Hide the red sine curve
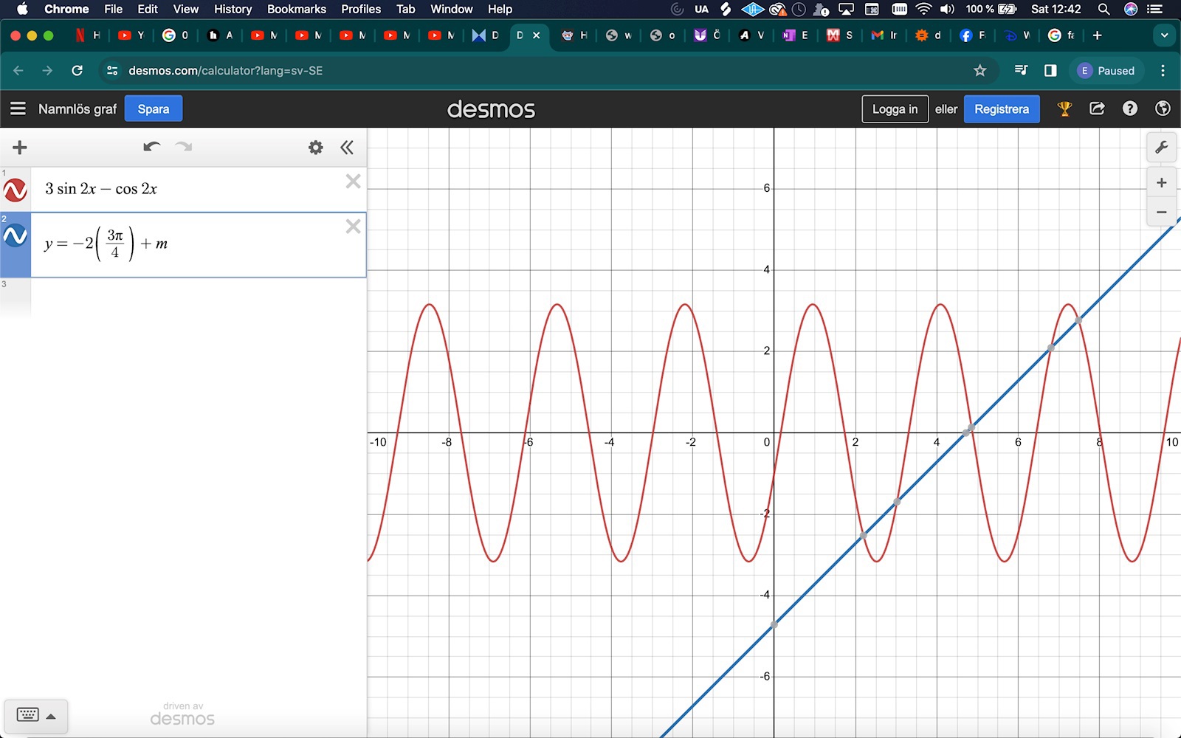This screenshot has width=1181, height=738. (16, 190)
